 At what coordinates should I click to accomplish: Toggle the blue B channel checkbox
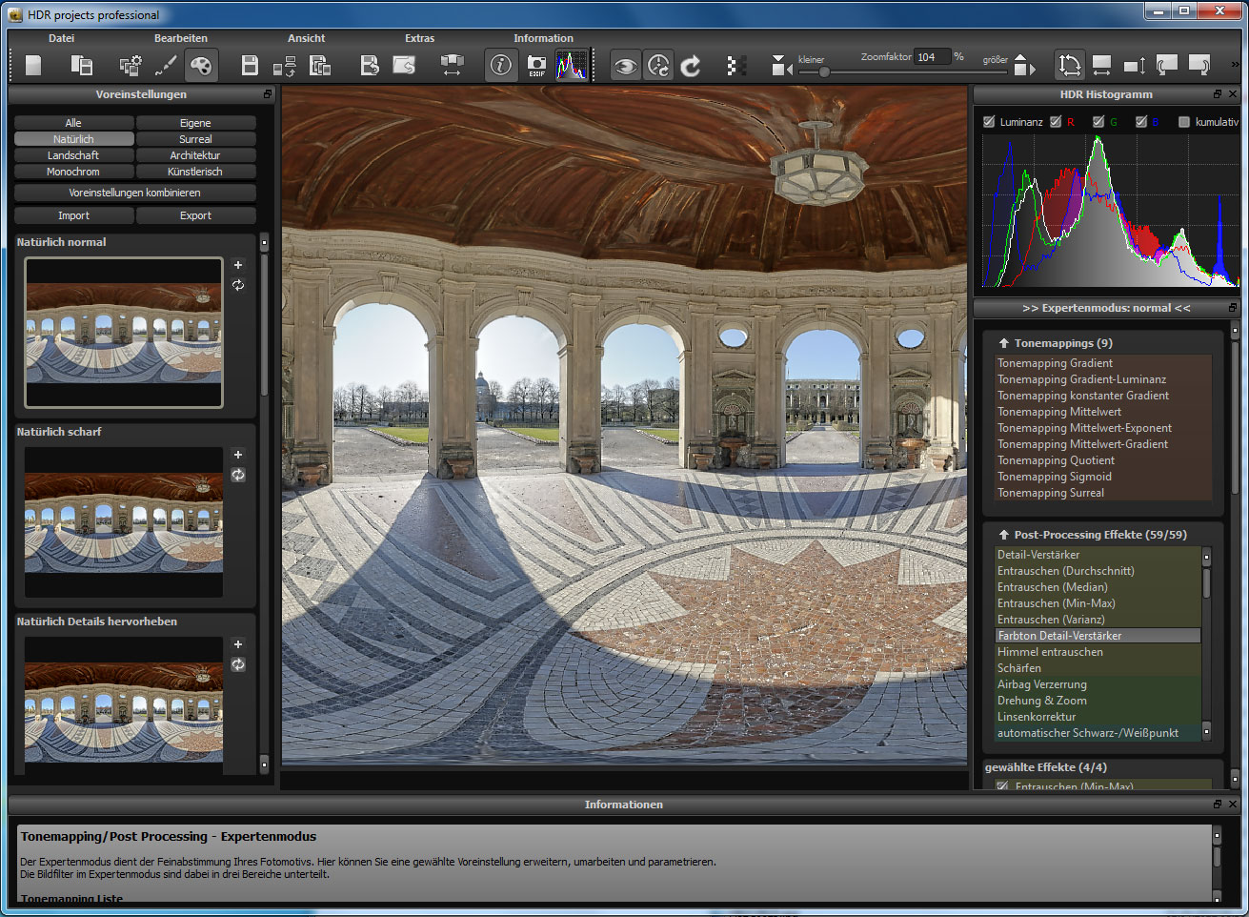tap(1141, 122)
